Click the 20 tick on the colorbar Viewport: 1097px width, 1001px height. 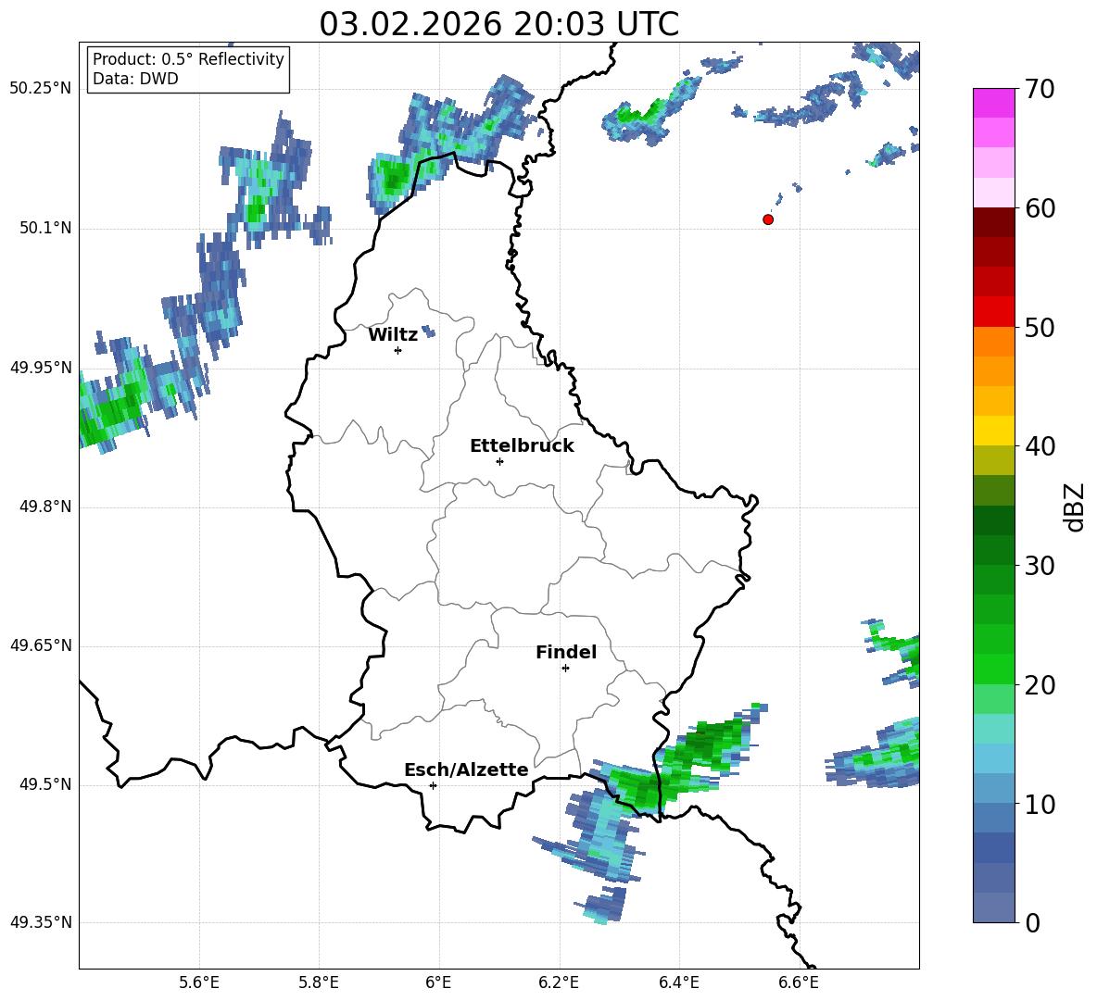point(1039,685)
